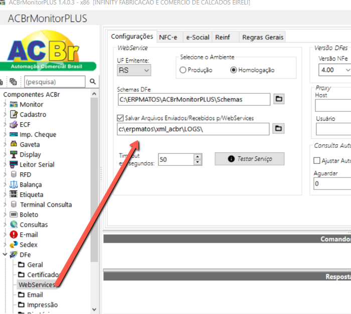Open the Regras Gerais tab
Viewport: 351px width, 314px height.
coord(263,37)
